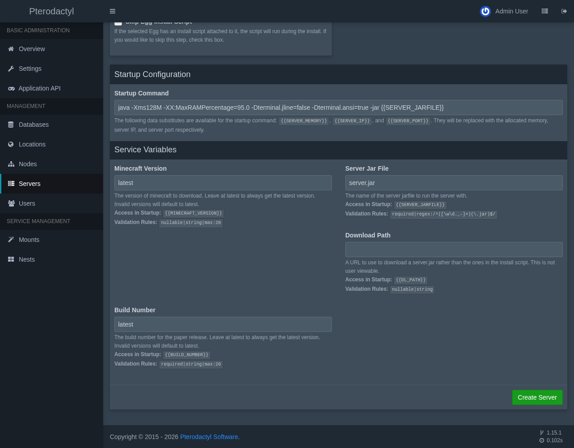
Task: Focus the Minecraft Version input field
Action: click(x=223, y=183)
